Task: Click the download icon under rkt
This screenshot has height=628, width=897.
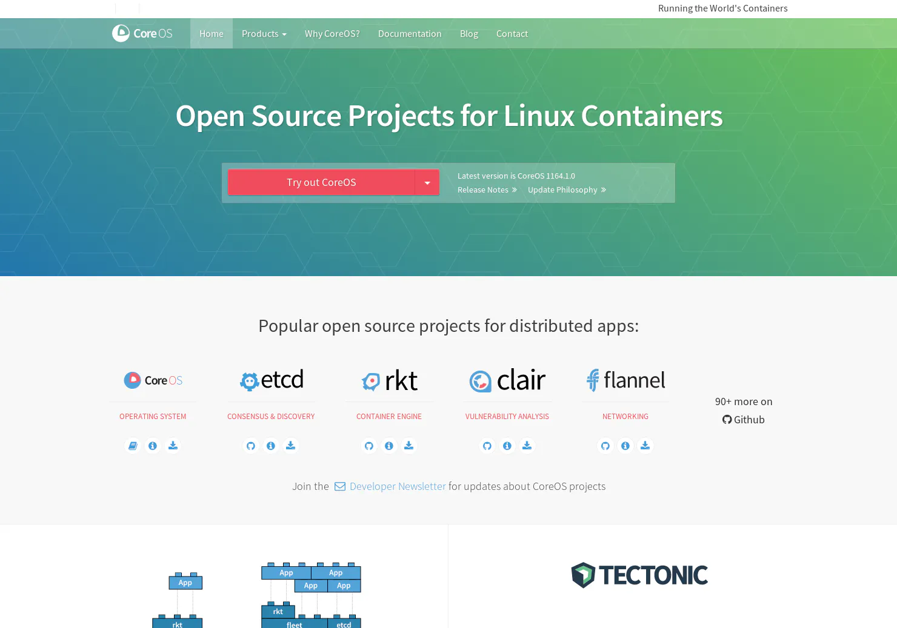Action: 409,446
